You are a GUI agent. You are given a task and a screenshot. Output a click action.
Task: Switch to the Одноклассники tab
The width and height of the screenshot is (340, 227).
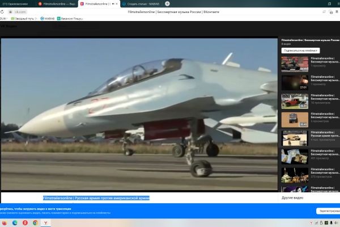coord(15,4)
